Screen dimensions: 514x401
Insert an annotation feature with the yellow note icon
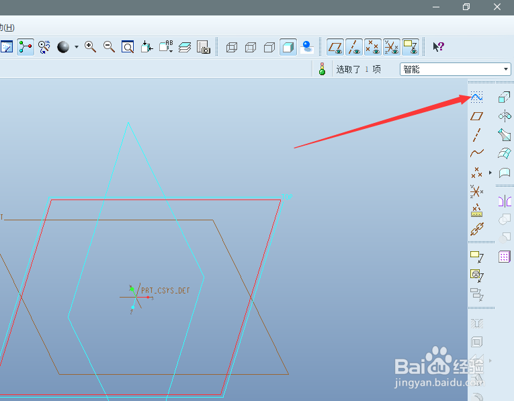pos(476,257)
